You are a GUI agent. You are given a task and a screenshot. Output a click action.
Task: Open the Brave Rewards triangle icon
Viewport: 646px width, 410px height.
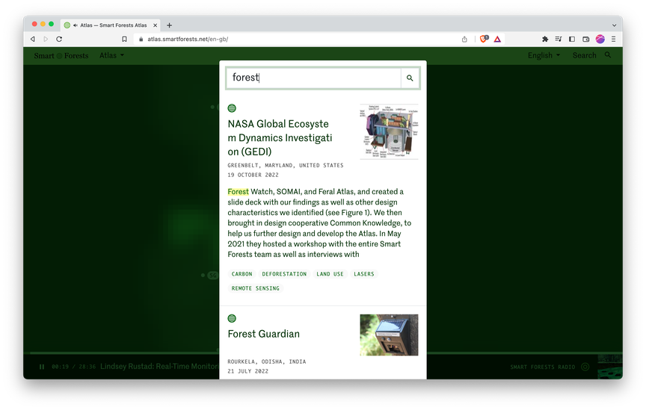coord(497,39)
